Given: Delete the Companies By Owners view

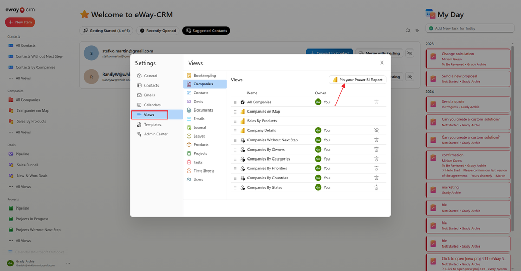Looking at the screenshot, I should click(376, 149).
